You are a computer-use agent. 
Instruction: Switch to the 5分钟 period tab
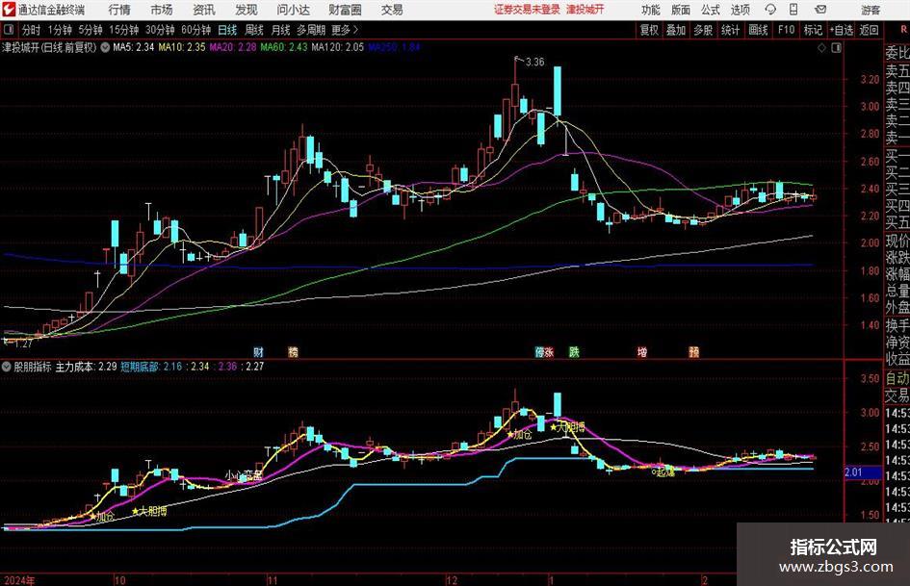point(90,30)
